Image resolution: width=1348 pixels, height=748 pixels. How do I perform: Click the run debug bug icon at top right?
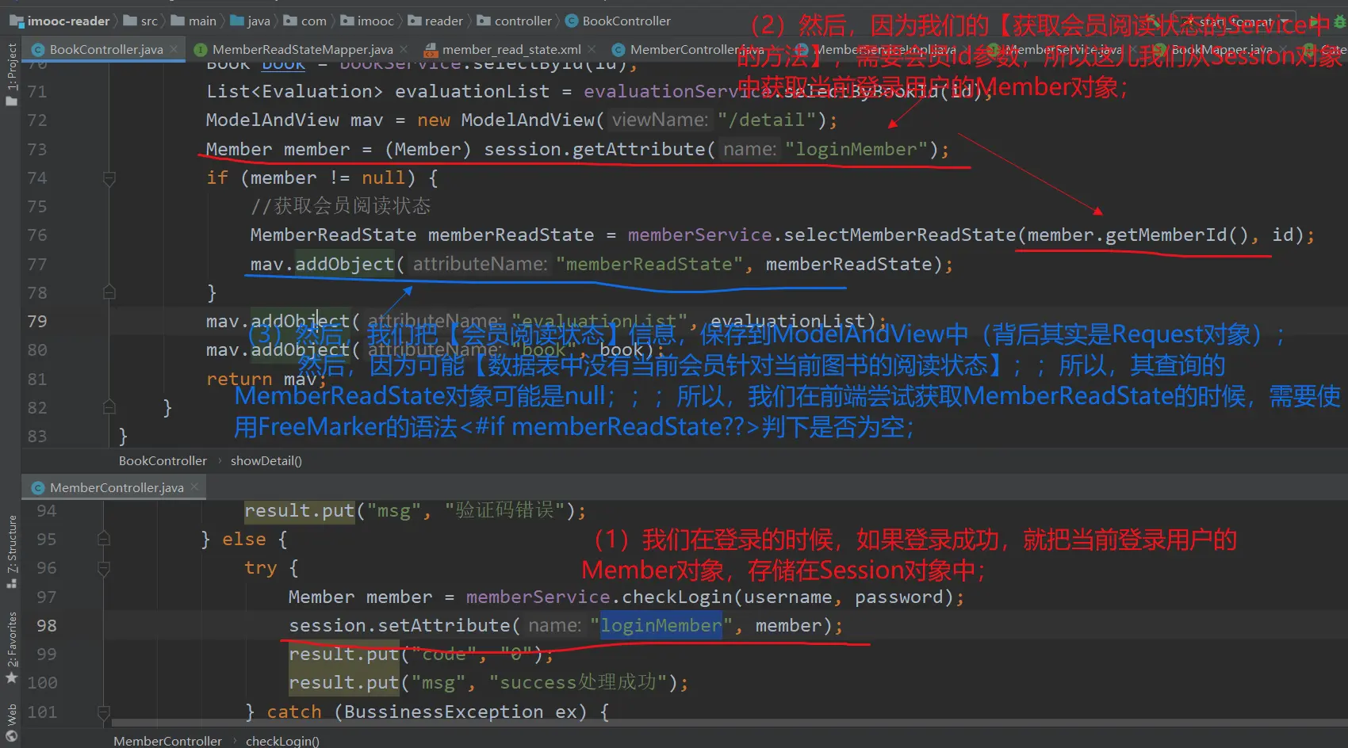(x=1339, y=21)
